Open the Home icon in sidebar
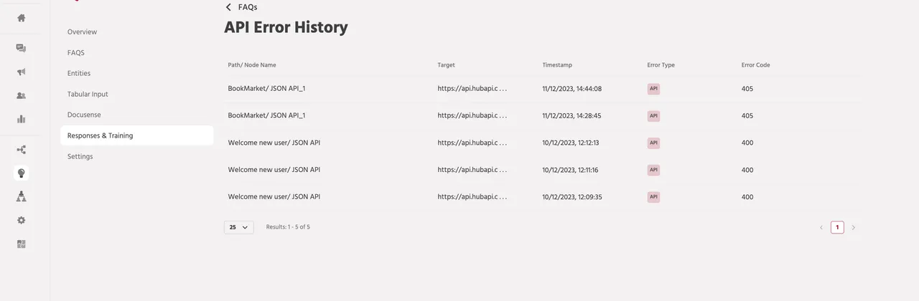The height and width of the screenshot is (301, 919). [x=22, y=18]
